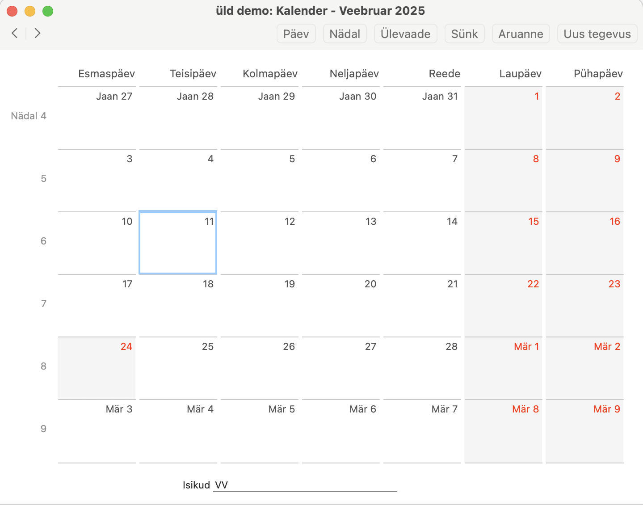Select February 12 cell
643x505 pixels.
tap(260, 243)
